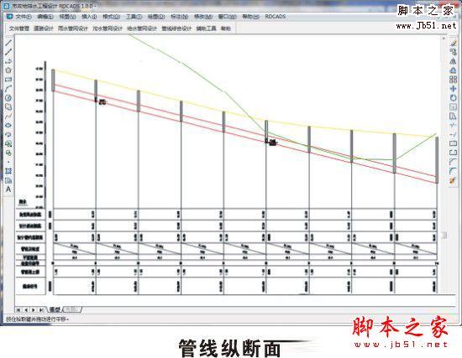462x358 pixels.
Task: Click the Explode tool
Action: (x=453, y=180)
